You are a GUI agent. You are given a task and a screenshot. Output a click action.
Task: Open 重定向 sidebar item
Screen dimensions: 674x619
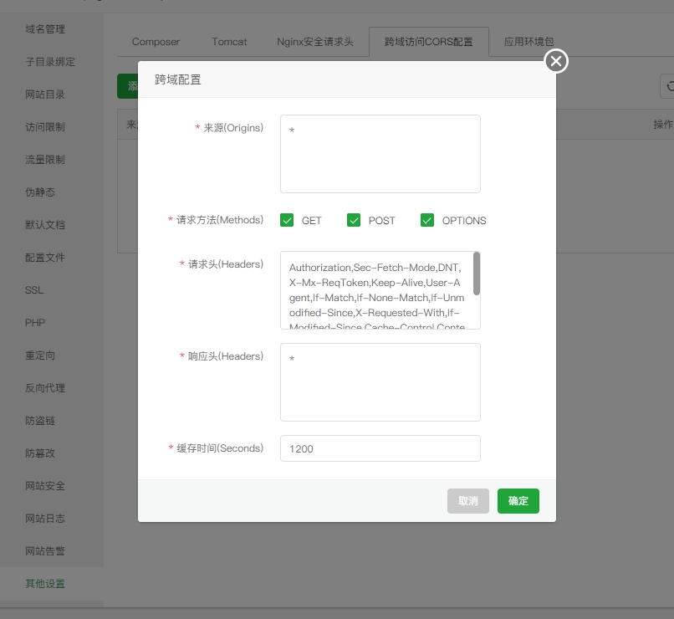point(40,356)
